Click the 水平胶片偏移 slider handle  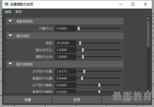(x=99, y=85)
